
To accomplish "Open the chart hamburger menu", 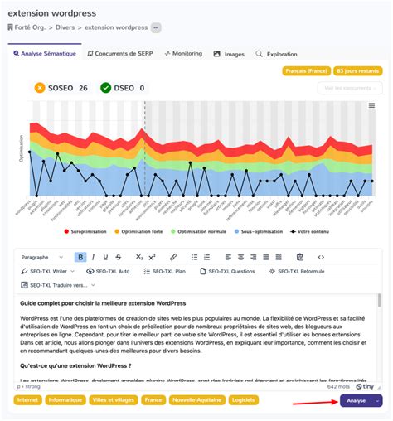I will coord(371,105).
